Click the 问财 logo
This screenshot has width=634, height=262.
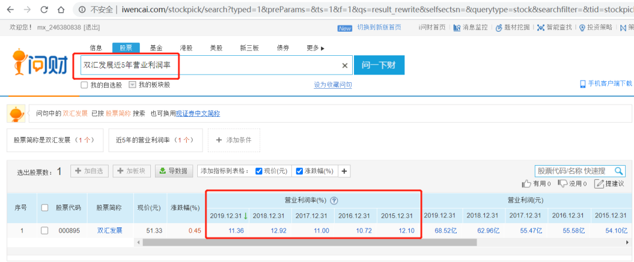pos(40,63)
